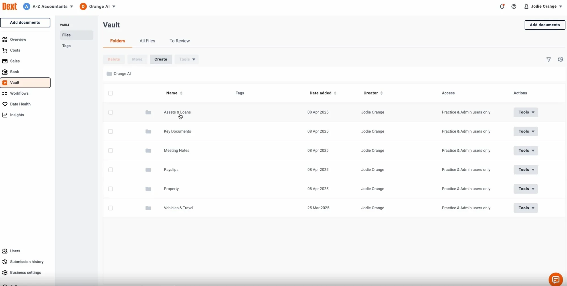Expand the Jodie Orange user menu
This screenshot has width=567, height=286.
tap(543, 7)
